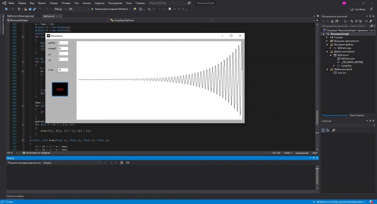Viewport: 377px width, 204px height.
Task: Click Home icon in Solution Explorer toolbar
Action: pyautogui.click(x=332, y=21)
